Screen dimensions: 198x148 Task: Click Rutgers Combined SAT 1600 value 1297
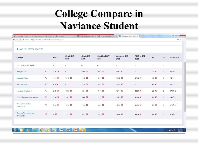[99, 114]
